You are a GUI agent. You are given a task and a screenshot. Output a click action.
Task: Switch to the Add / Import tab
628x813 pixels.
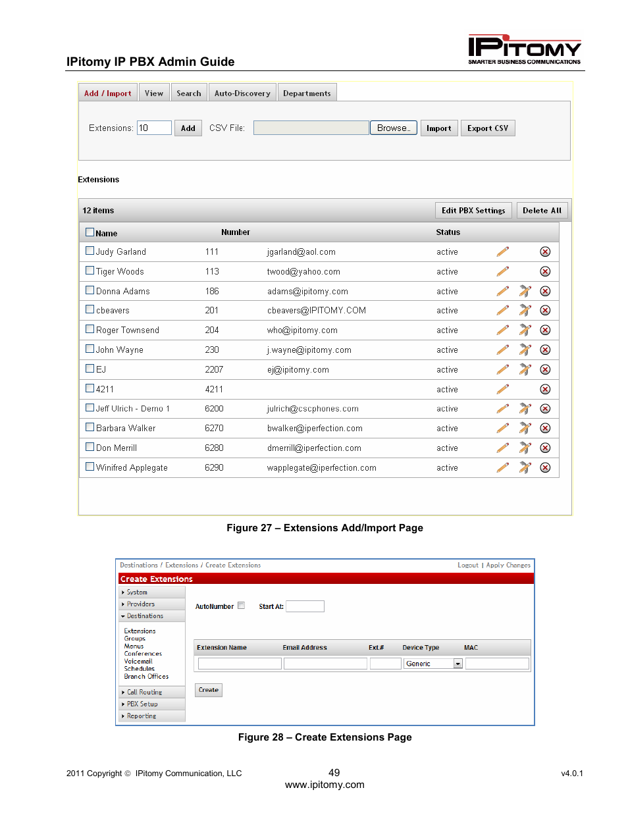(x=108, y=93)
